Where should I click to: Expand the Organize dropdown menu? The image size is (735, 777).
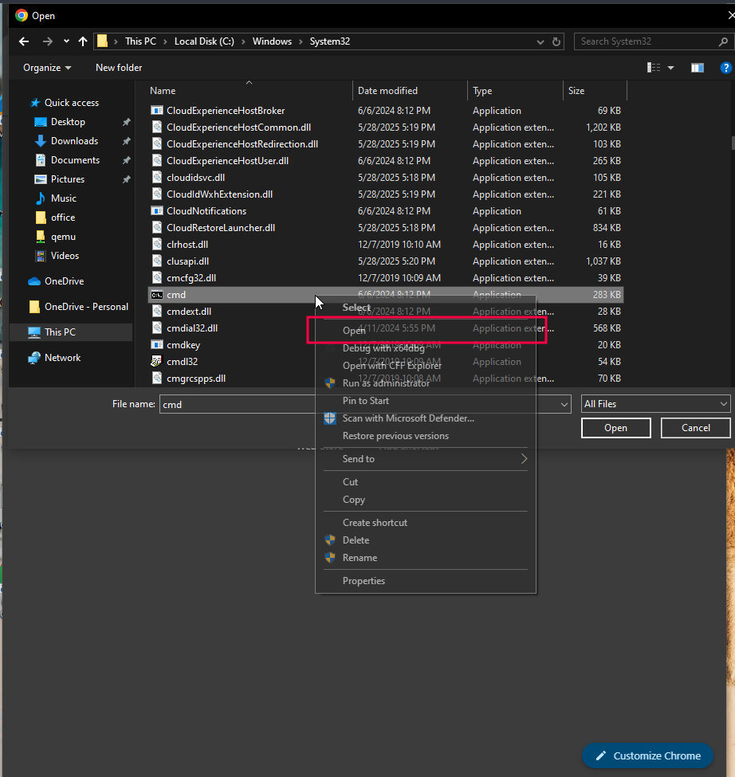click(x=47, y=68)
